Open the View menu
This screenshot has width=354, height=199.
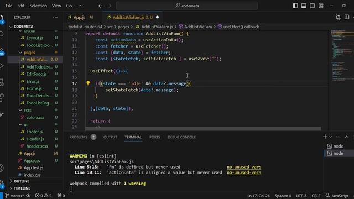tap(56, 6)
